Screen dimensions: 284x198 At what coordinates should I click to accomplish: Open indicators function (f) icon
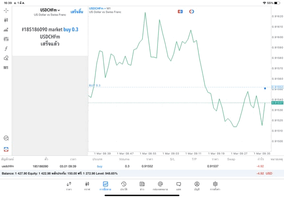click(6, 49)
